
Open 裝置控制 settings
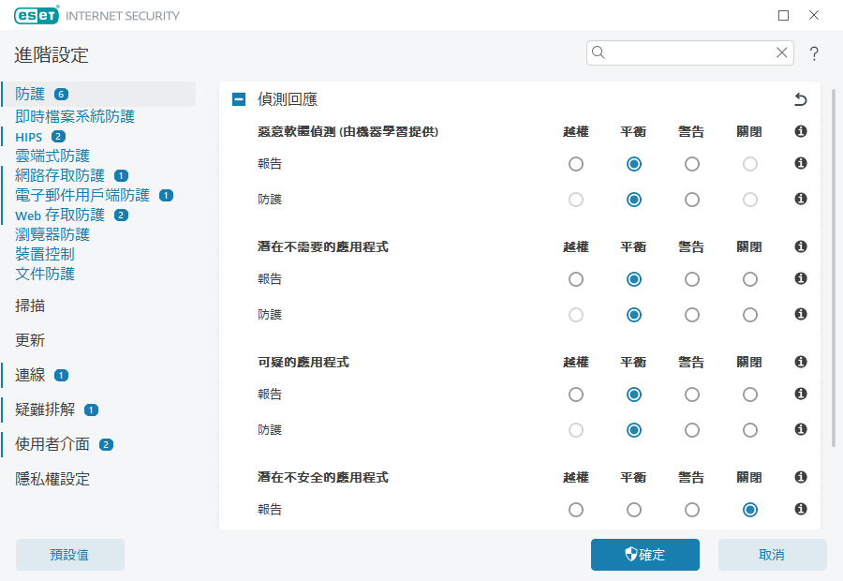tap(45, 255)
